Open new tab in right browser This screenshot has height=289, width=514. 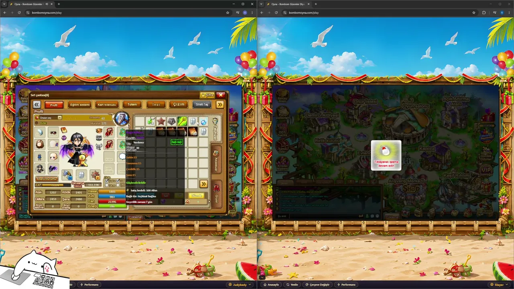(x=316, y=4)
